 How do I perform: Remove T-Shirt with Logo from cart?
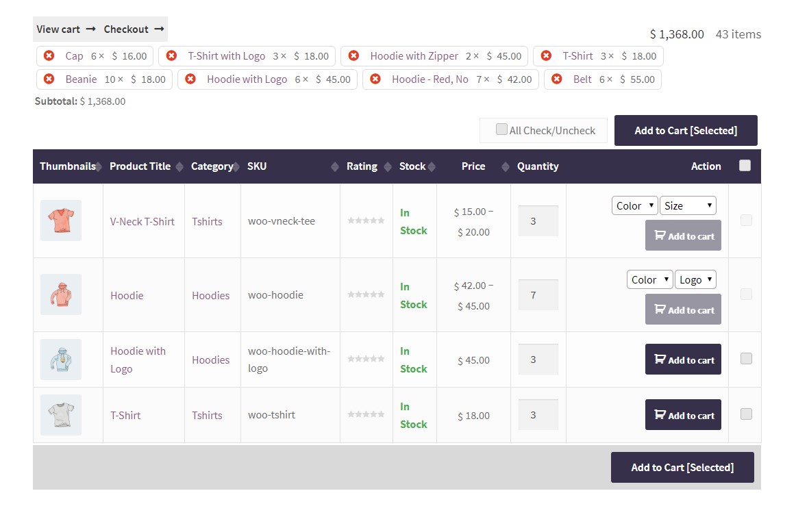click(x=171, y=56)
